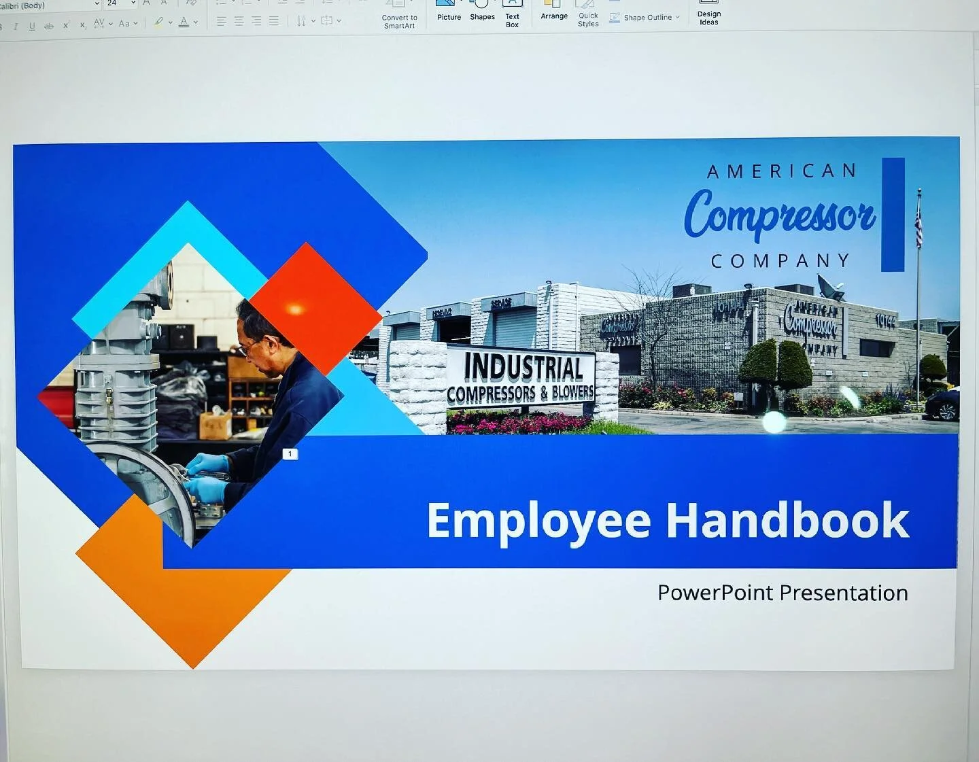The image size is (979, 762).
Task: Click the Character Spacing AV icon
Action: (x=99, y=23)
